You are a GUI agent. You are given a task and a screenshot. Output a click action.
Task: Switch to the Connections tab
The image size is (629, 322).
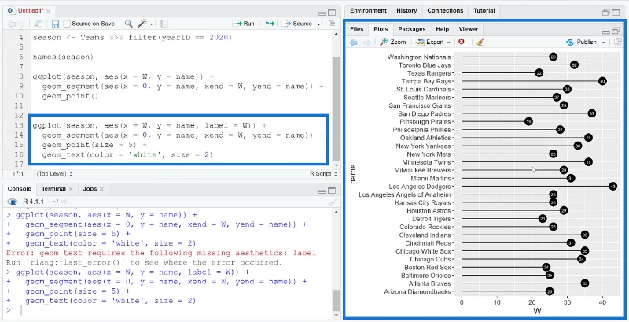445,11
